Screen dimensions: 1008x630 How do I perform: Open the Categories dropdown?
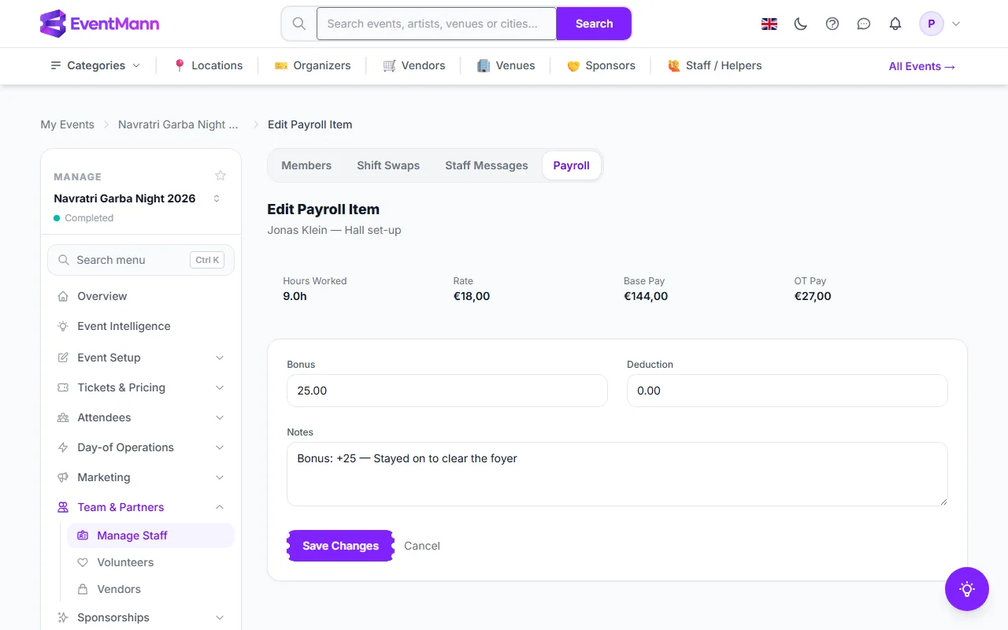(95, 65)
